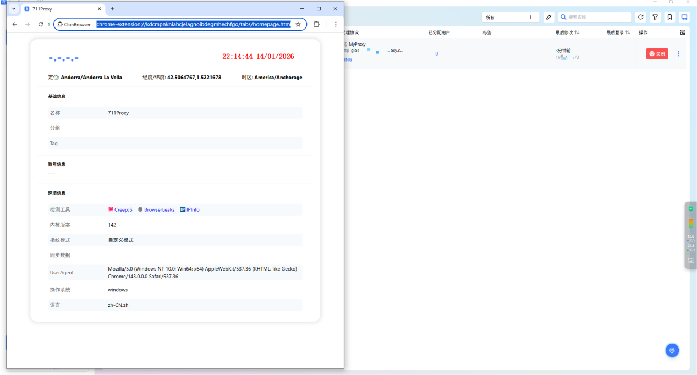Open column settings icon in table header
The image size is (697, 375).
pos(683,32)
